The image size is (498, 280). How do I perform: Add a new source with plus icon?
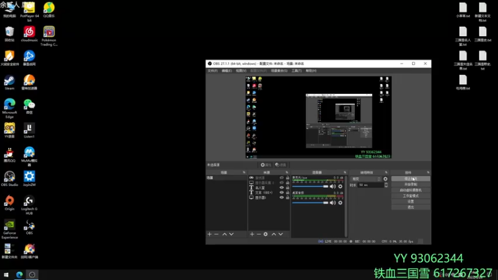tap(252, 235)
